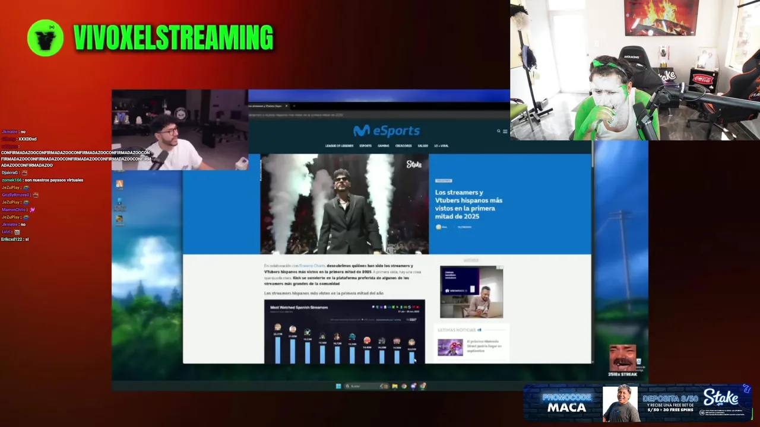Click the article hero image of man in suit
The height and width of the screenshot is (427, 760).
pyautogui.click(x=344, y=204)
